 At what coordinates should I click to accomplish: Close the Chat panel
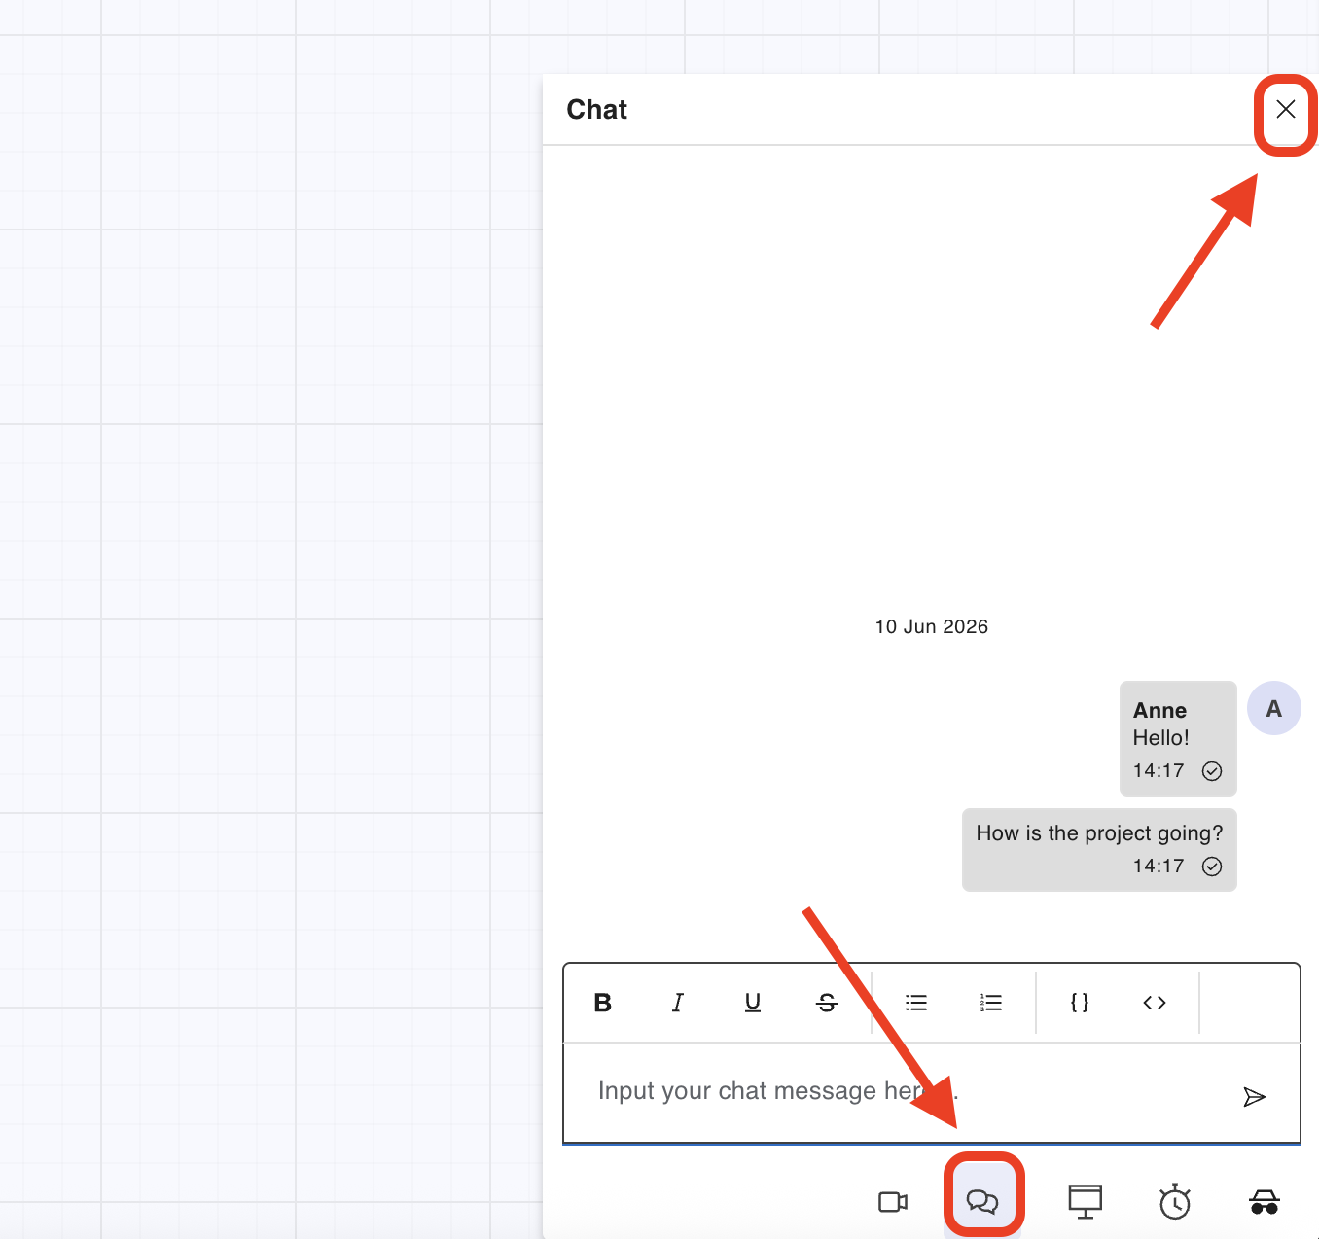tap(1286, 109)
